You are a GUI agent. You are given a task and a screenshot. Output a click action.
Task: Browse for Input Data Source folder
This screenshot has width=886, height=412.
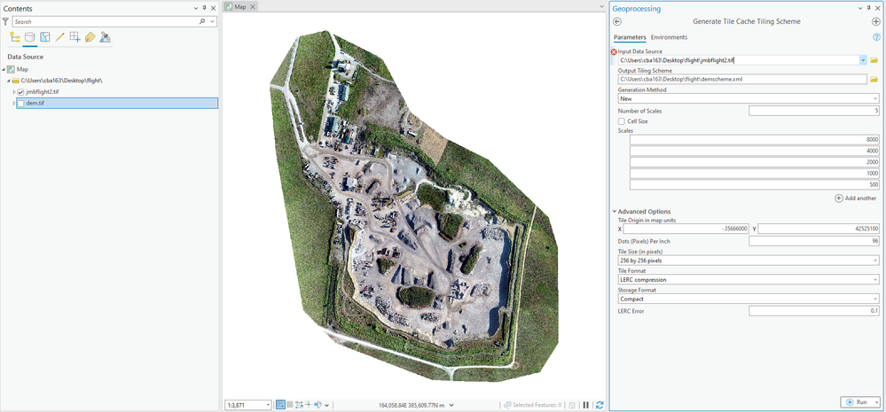pyautogui.click(x=874, y=60)
